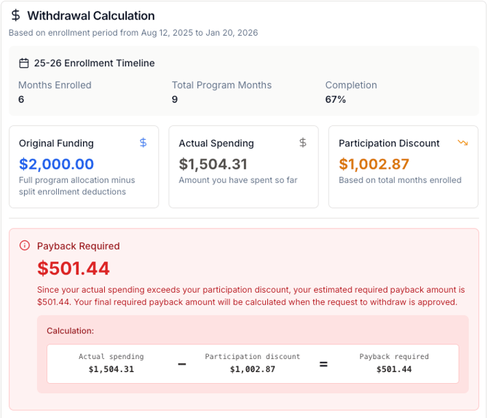Select the Withdrawal Calculation heading
488x418 pixels.
point(91,15)
